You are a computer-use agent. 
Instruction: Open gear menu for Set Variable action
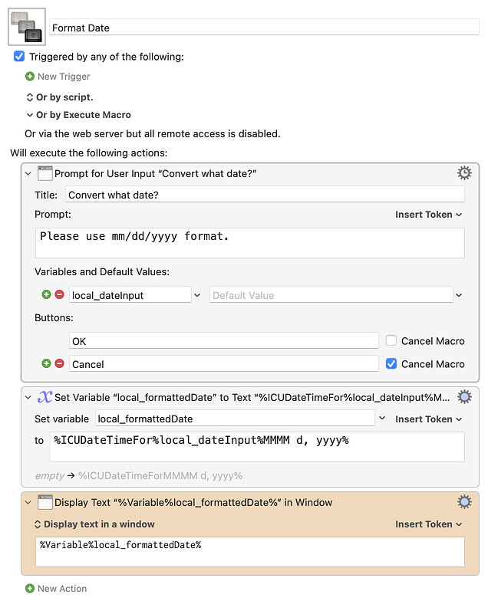(x=464, y=396)
